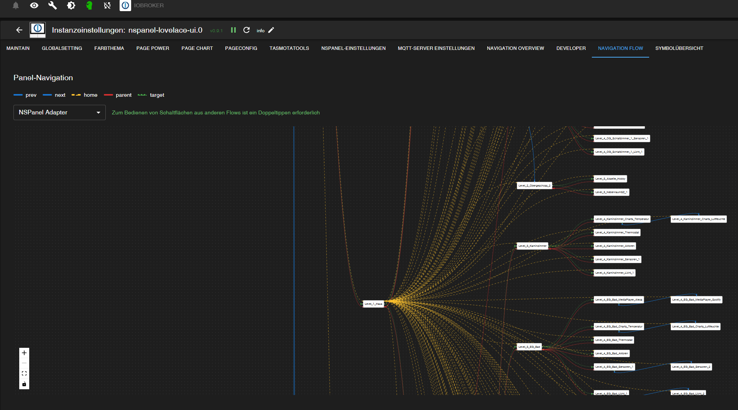Click the notification bell icon
Image resolution: width=738 pixels, height=410 pixels.
click(16, 5)
